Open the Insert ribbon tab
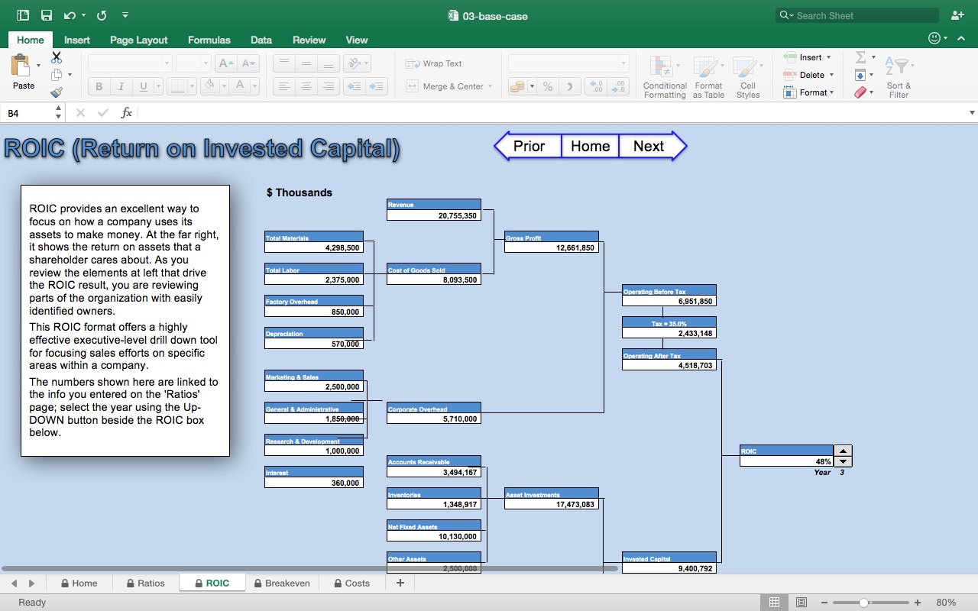The width and height of the screenshot is (978, 611). [x=76, y=40]
